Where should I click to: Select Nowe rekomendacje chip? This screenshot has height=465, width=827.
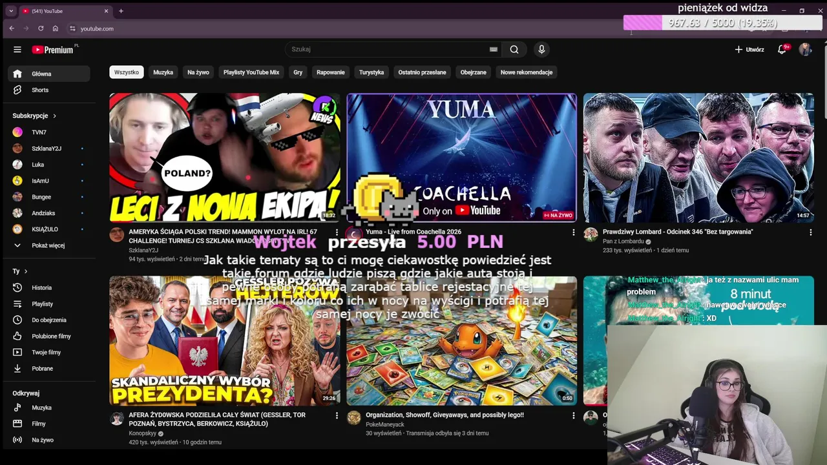527,72
